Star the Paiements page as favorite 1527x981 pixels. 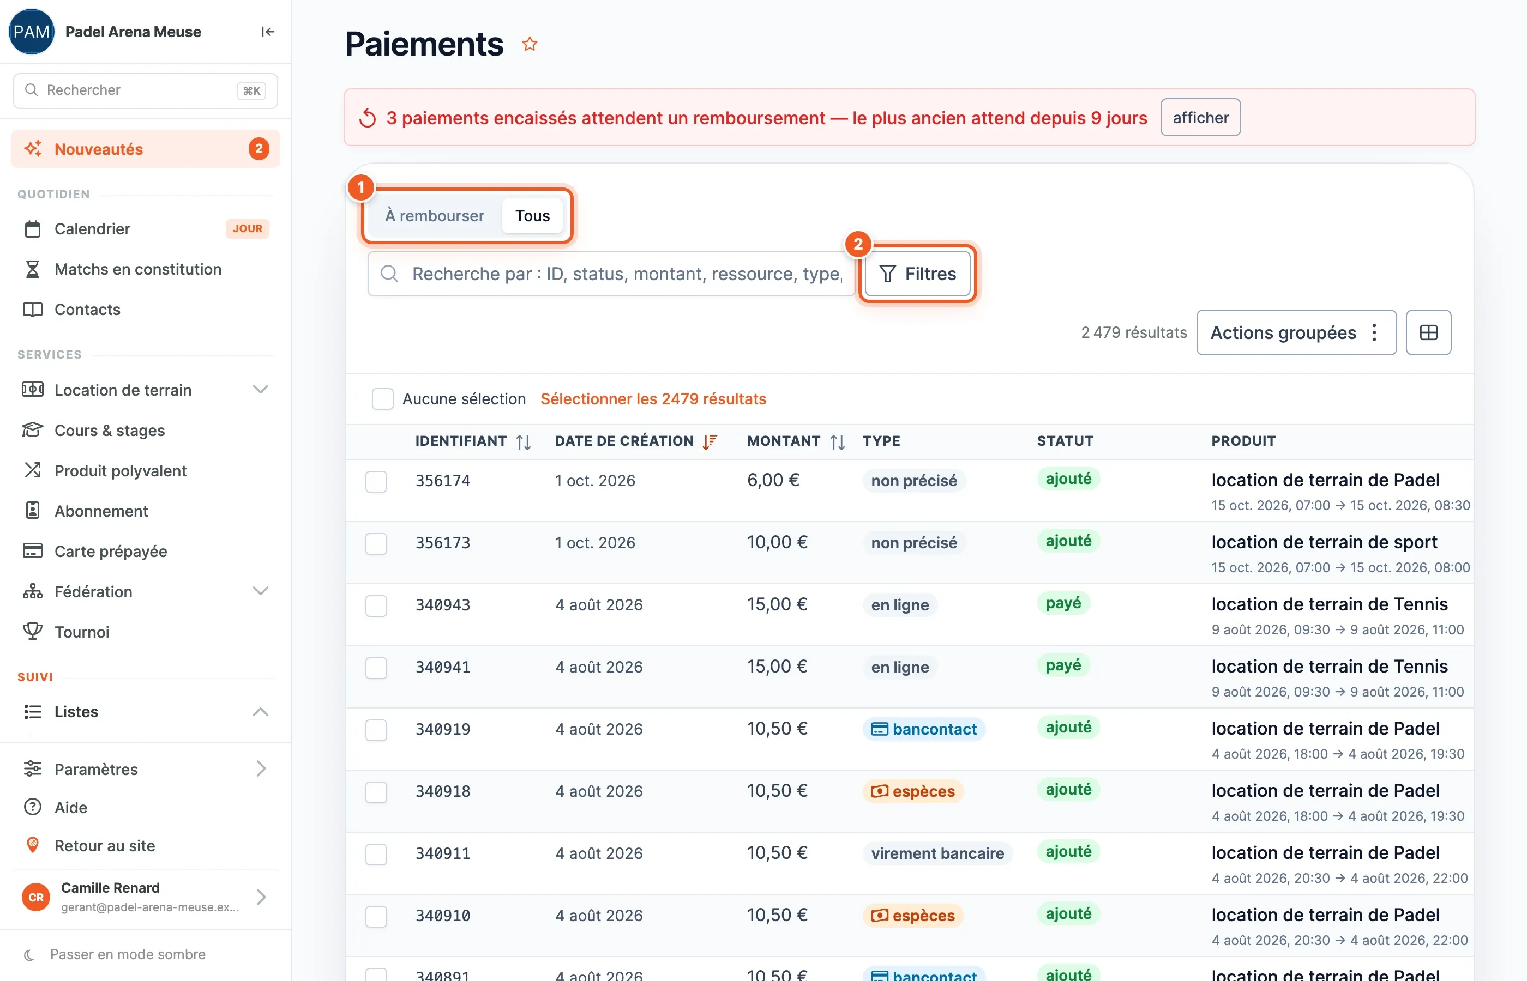point(530,44)
